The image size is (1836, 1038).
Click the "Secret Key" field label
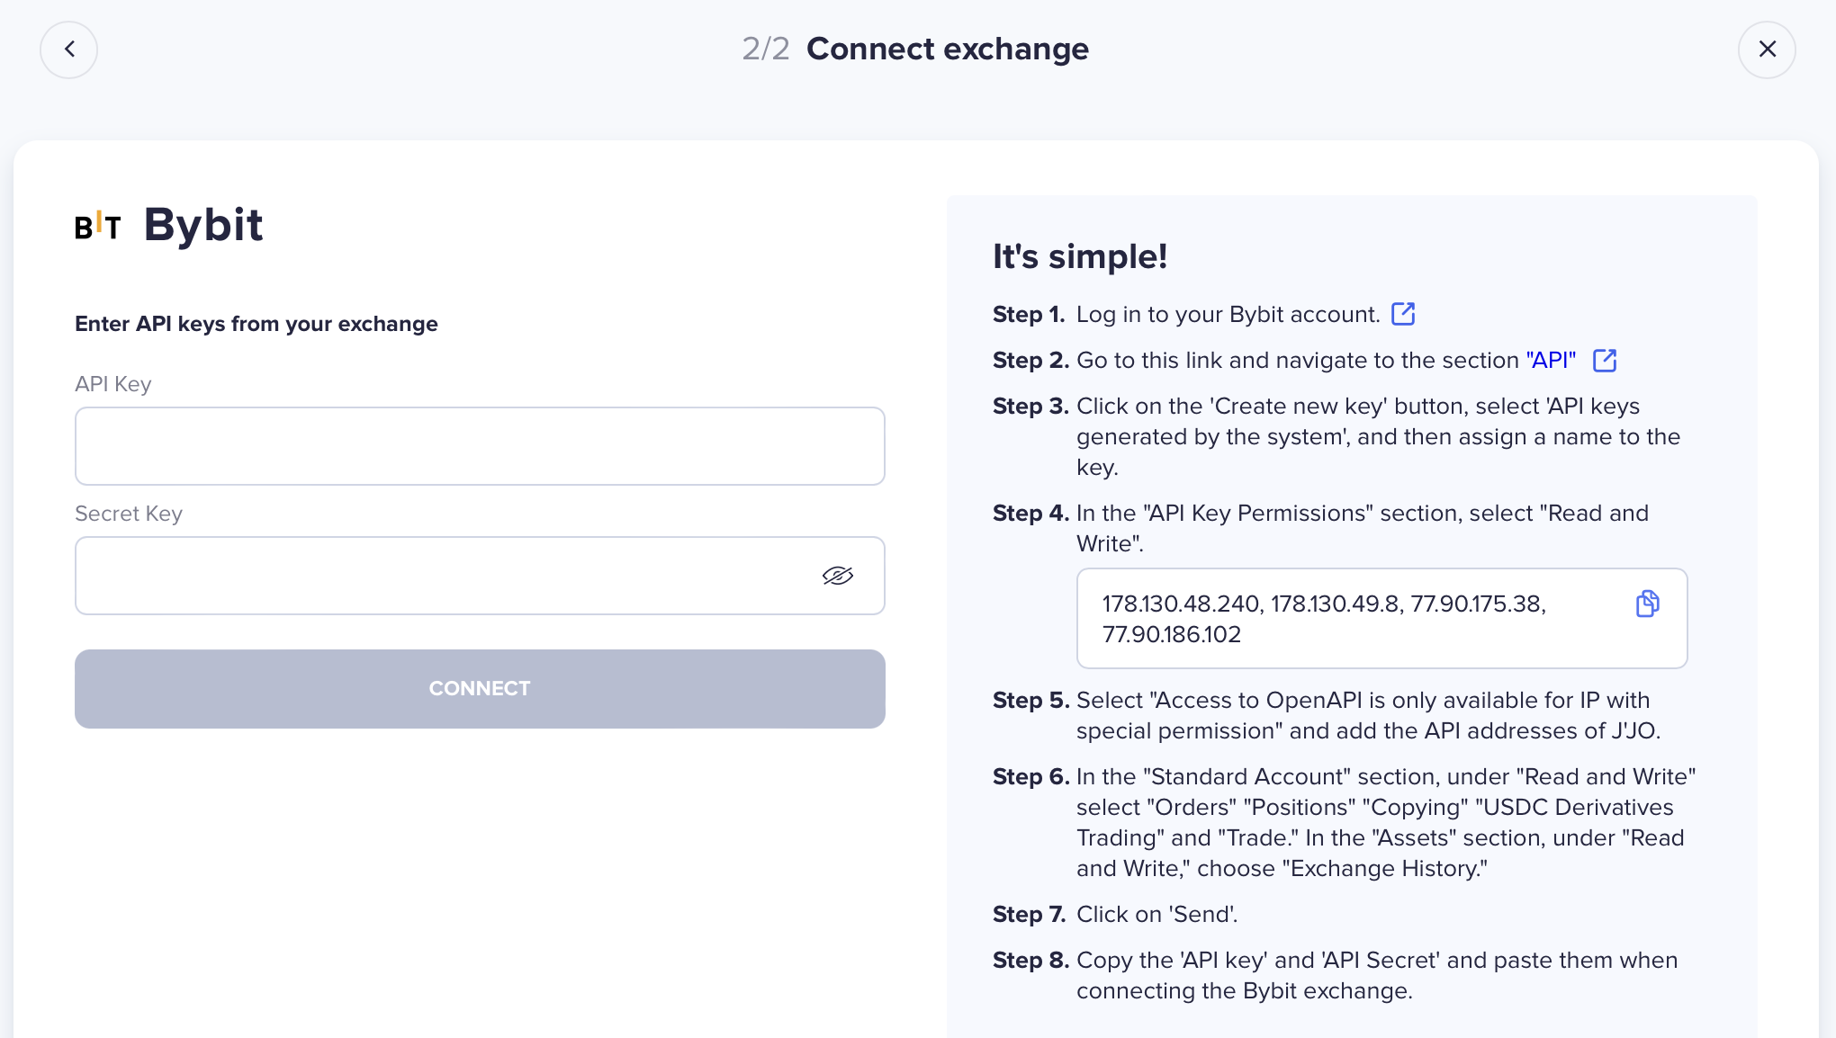click(x=129, y=514)
